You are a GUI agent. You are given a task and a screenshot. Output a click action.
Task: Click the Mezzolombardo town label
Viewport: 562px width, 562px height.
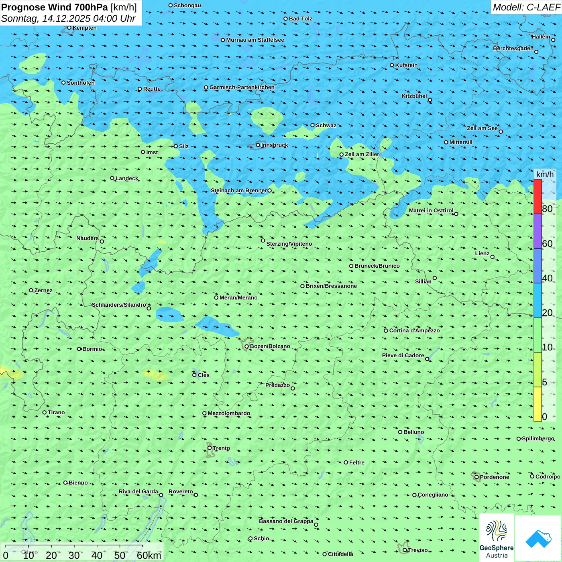[229, 413]
